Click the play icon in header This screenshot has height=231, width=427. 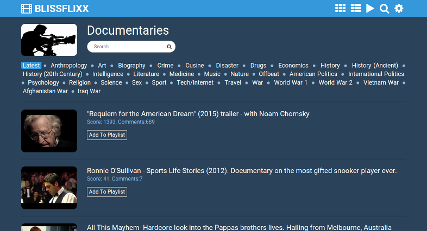[370, 9]
